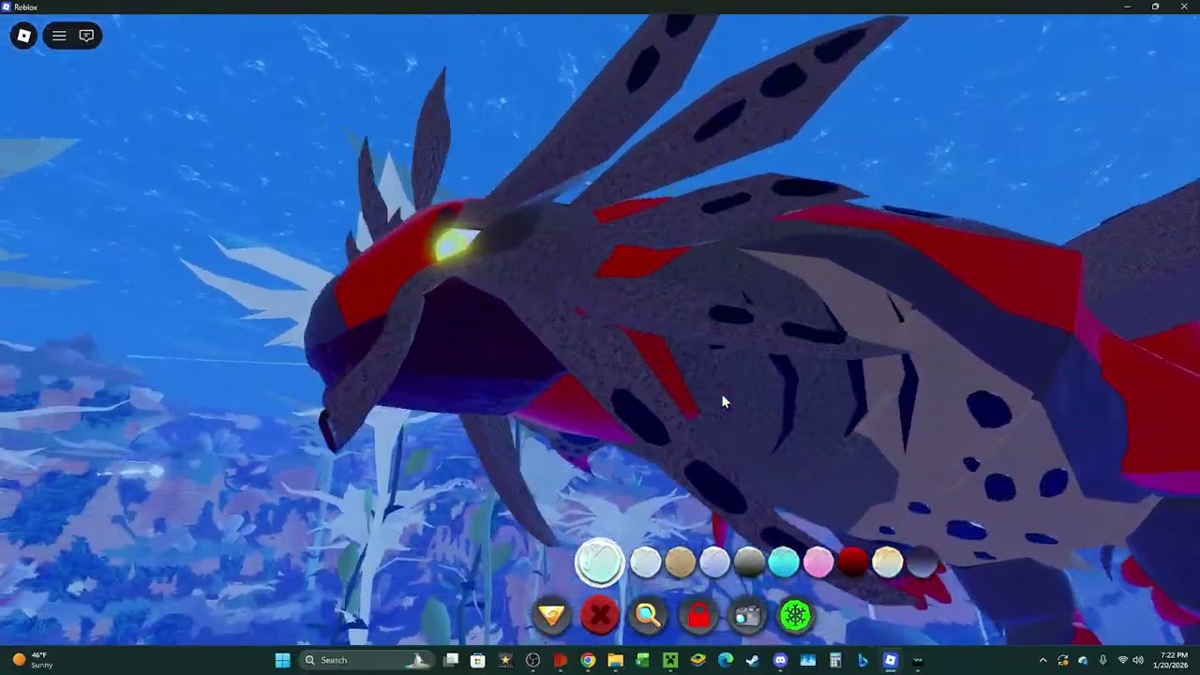Open the OBS Studio taskbar icon

pyautogui.click(x=533, y=660)
